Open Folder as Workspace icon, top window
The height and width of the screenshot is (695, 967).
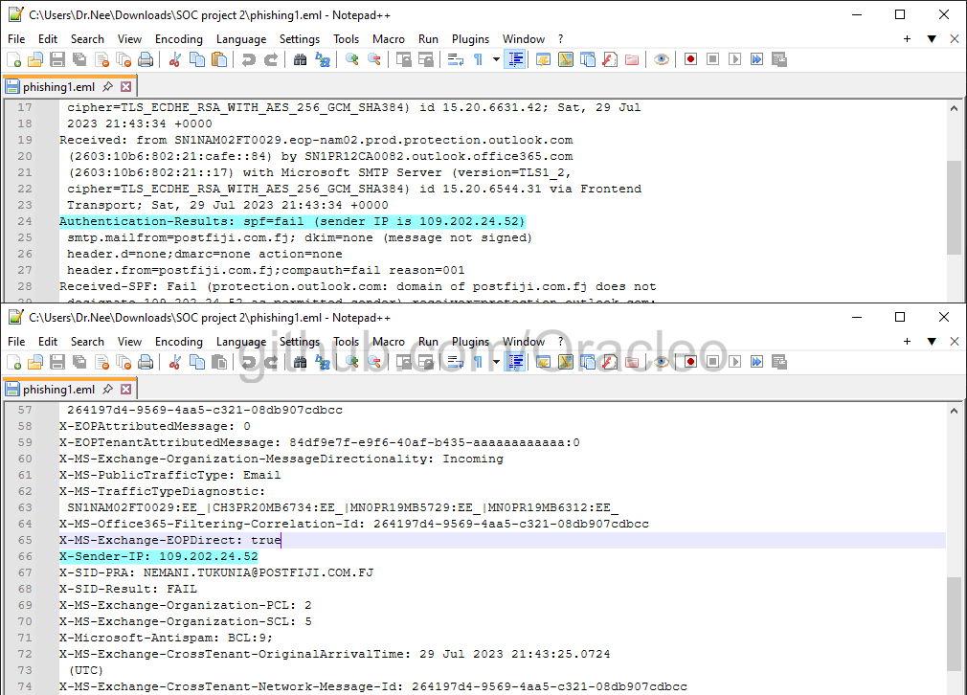click(632, 59)
